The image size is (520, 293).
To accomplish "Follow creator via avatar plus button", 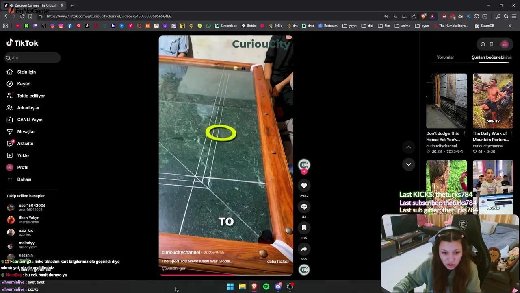I will coord(304,172).
